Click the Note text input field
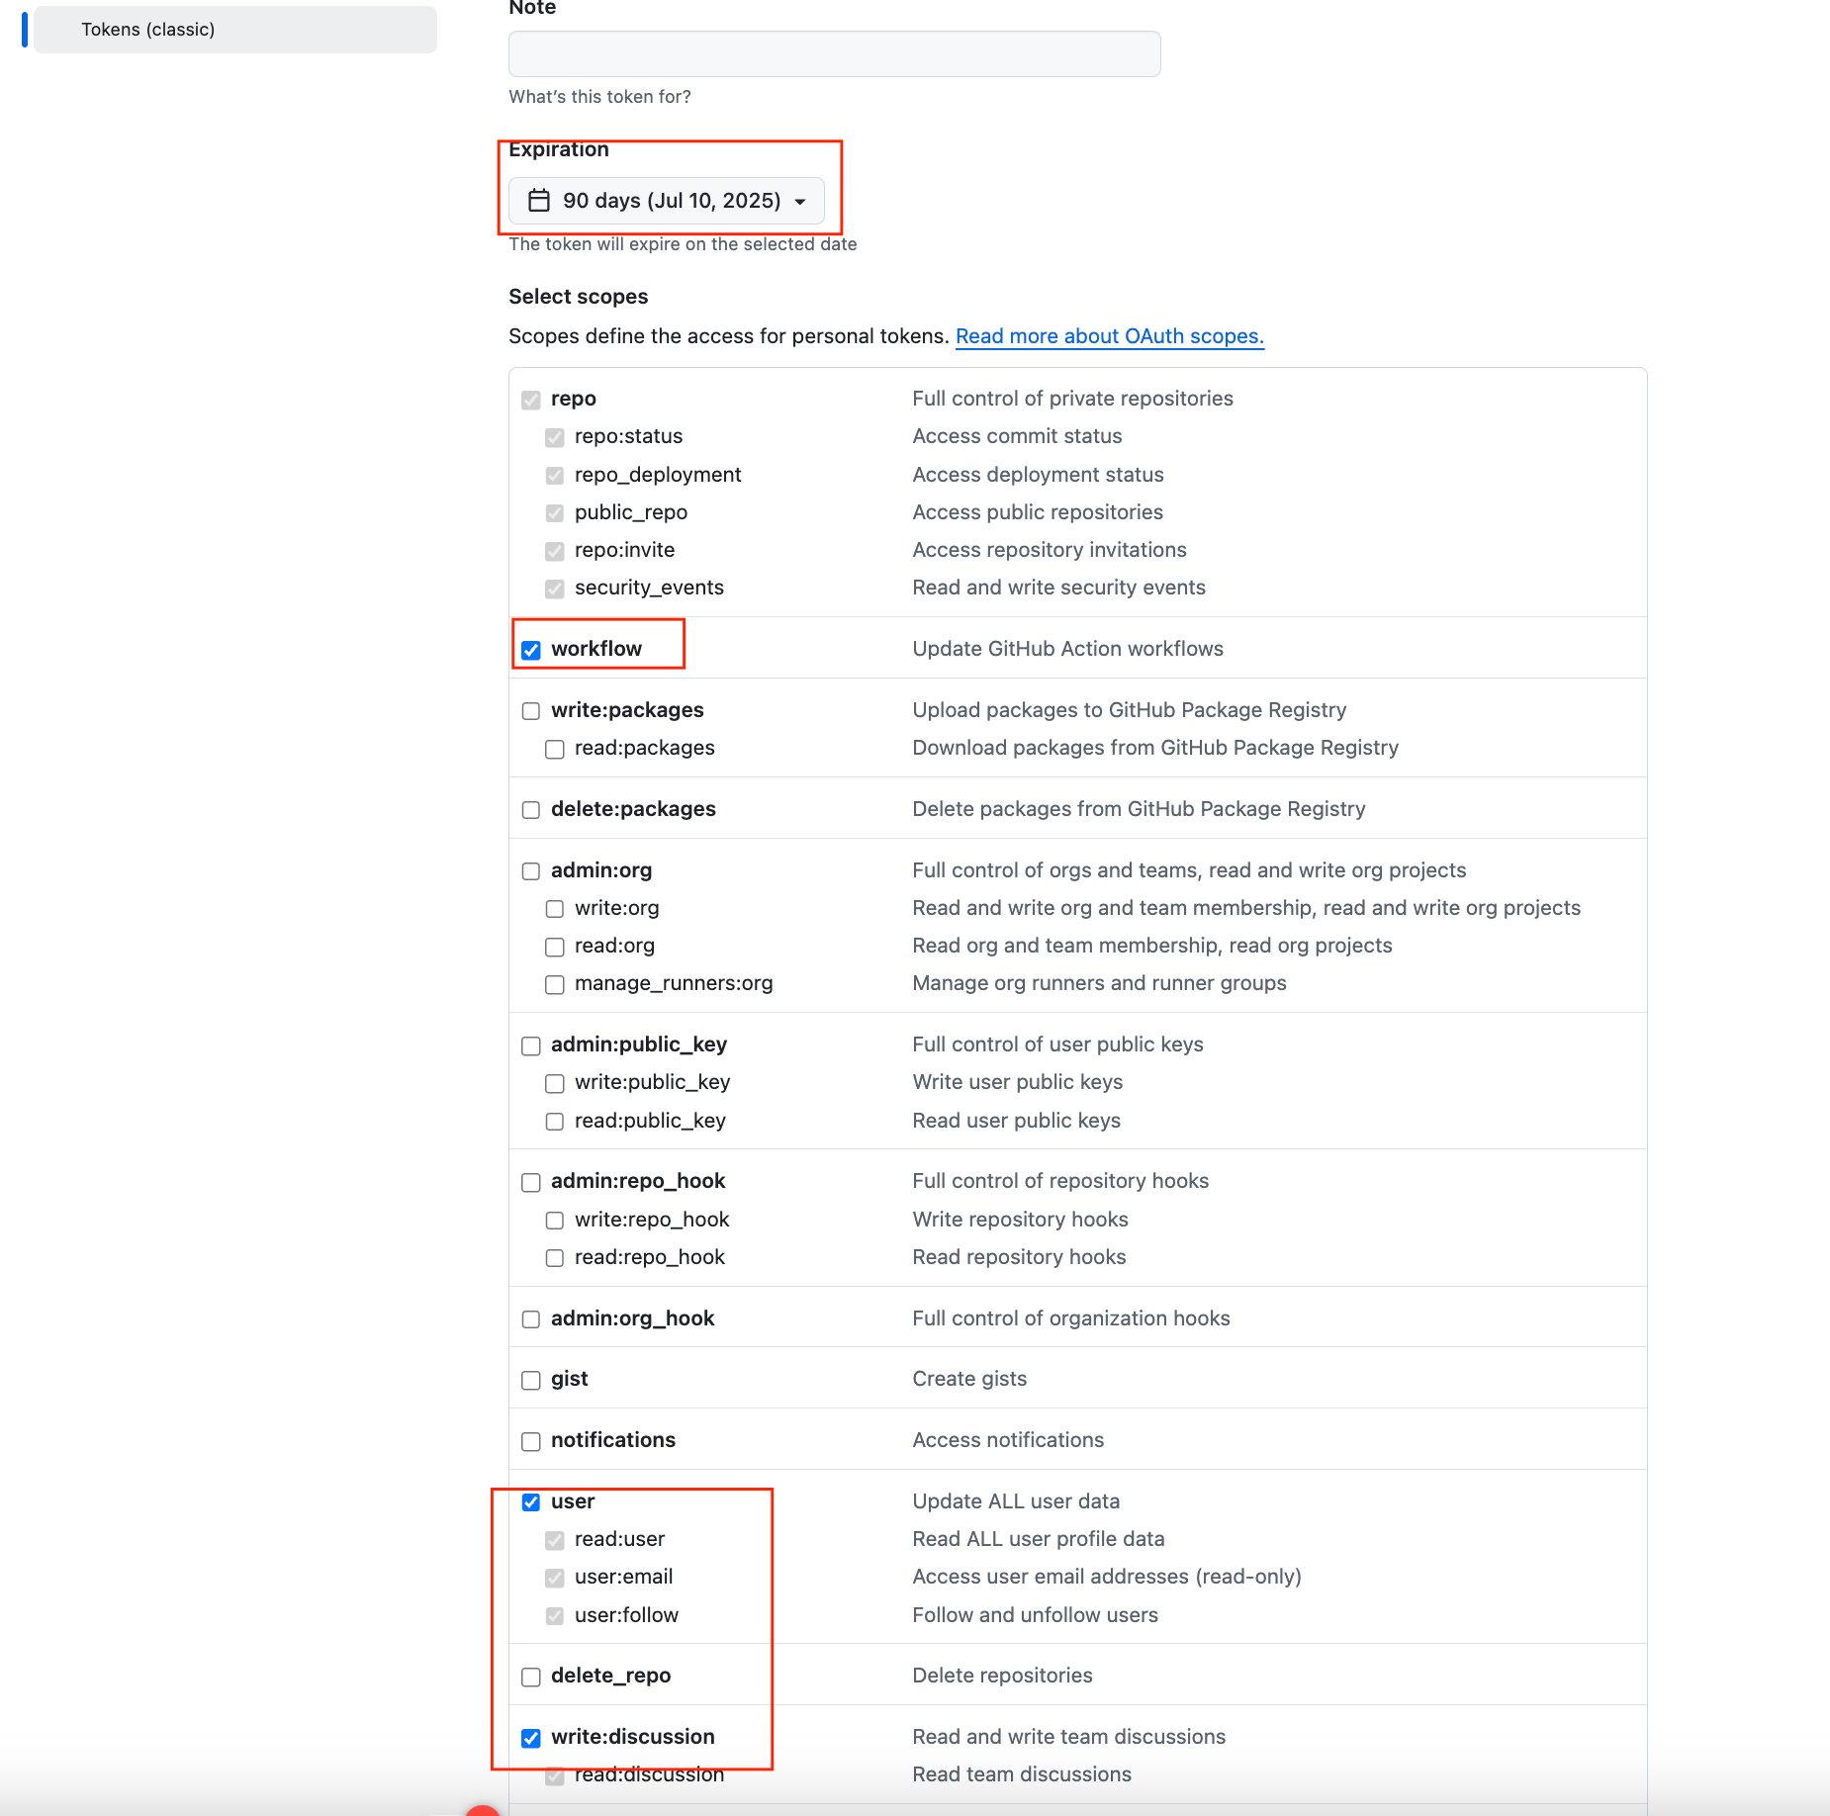Viewport: 1830px width, 1816px height. pos(834,53)
